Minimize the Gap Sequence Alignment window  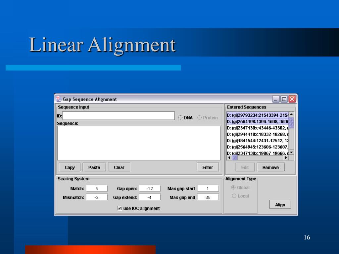pyautogui.click(x=276, y=99)
